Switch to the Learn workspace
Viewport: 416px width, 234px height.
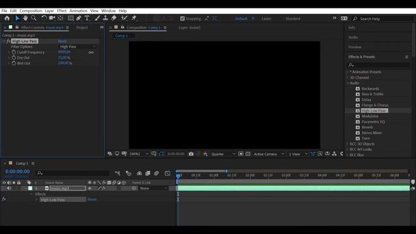pyautogui.click(x=266, y=19)
